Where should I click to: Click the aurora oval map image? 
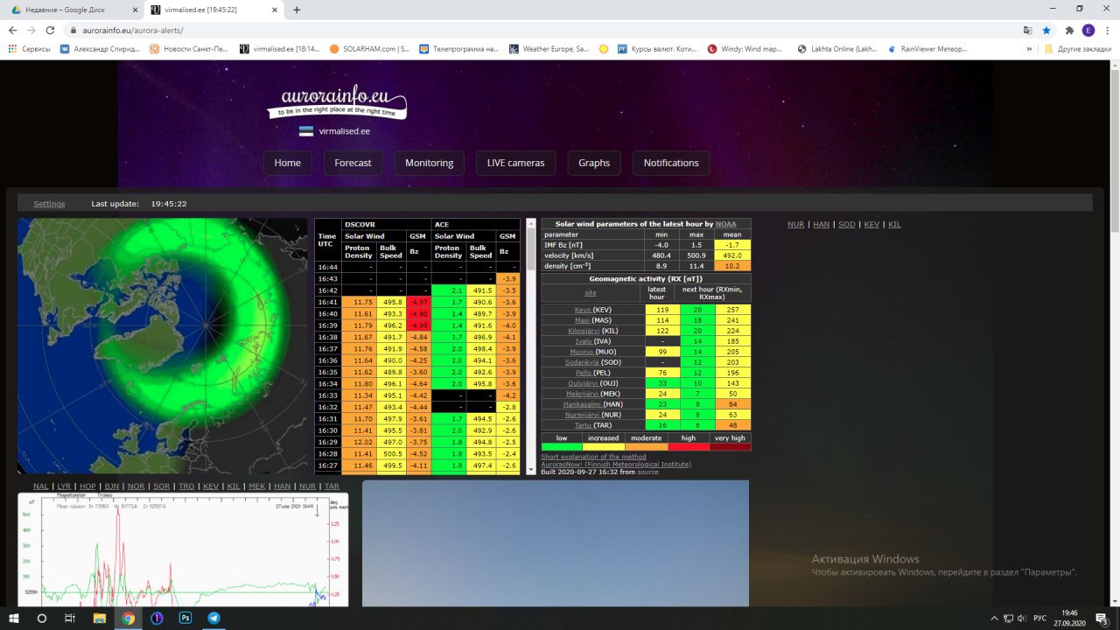[x=163, y=346]
